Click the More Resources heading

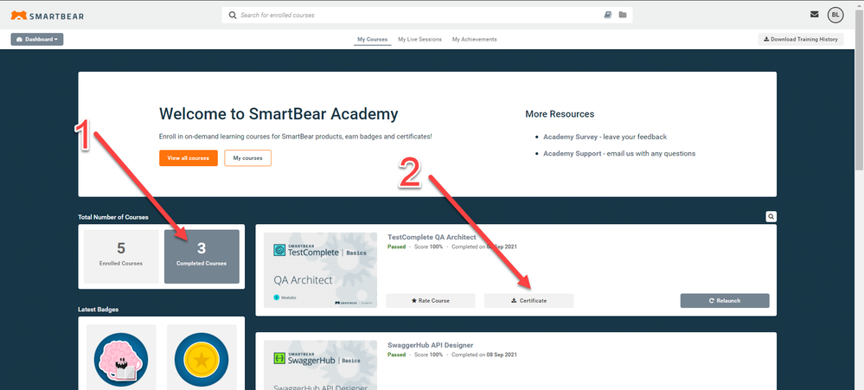click(560, 114)
